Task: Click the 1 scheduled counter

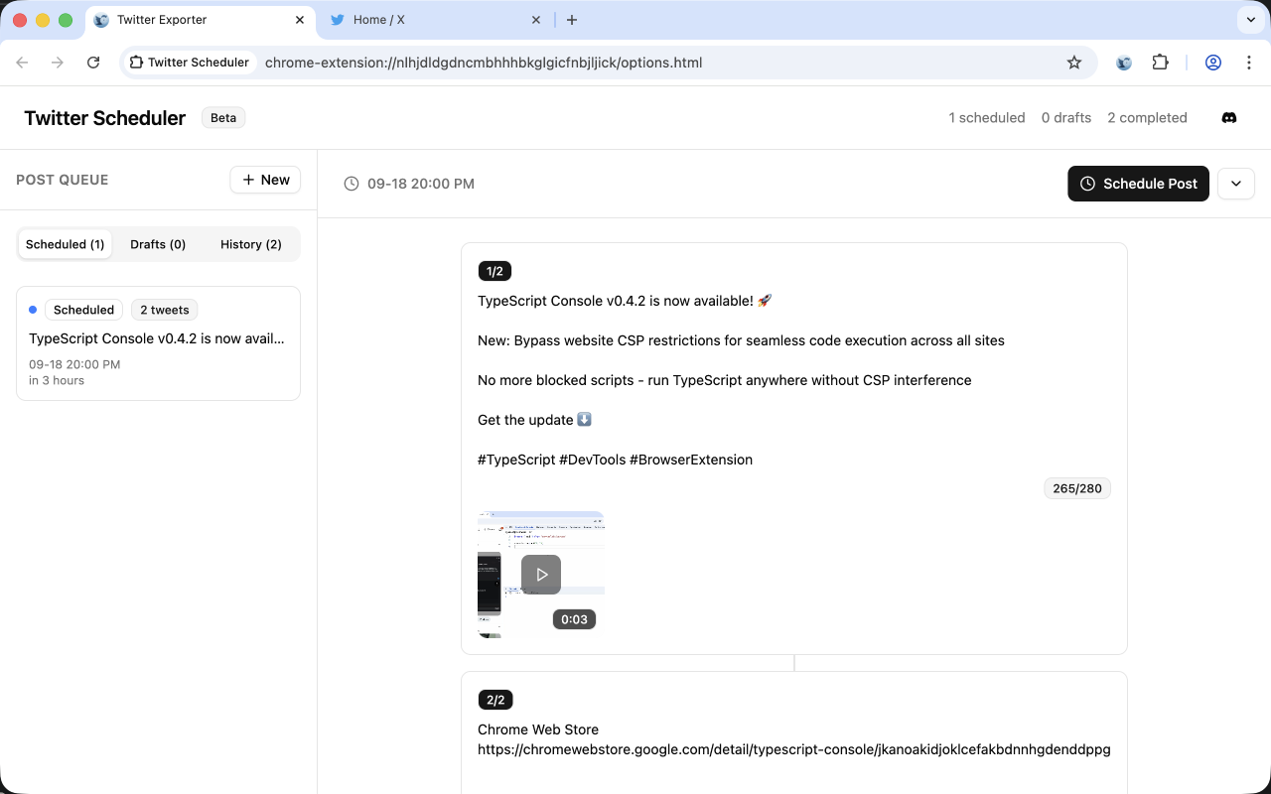Action: point(987,118)
